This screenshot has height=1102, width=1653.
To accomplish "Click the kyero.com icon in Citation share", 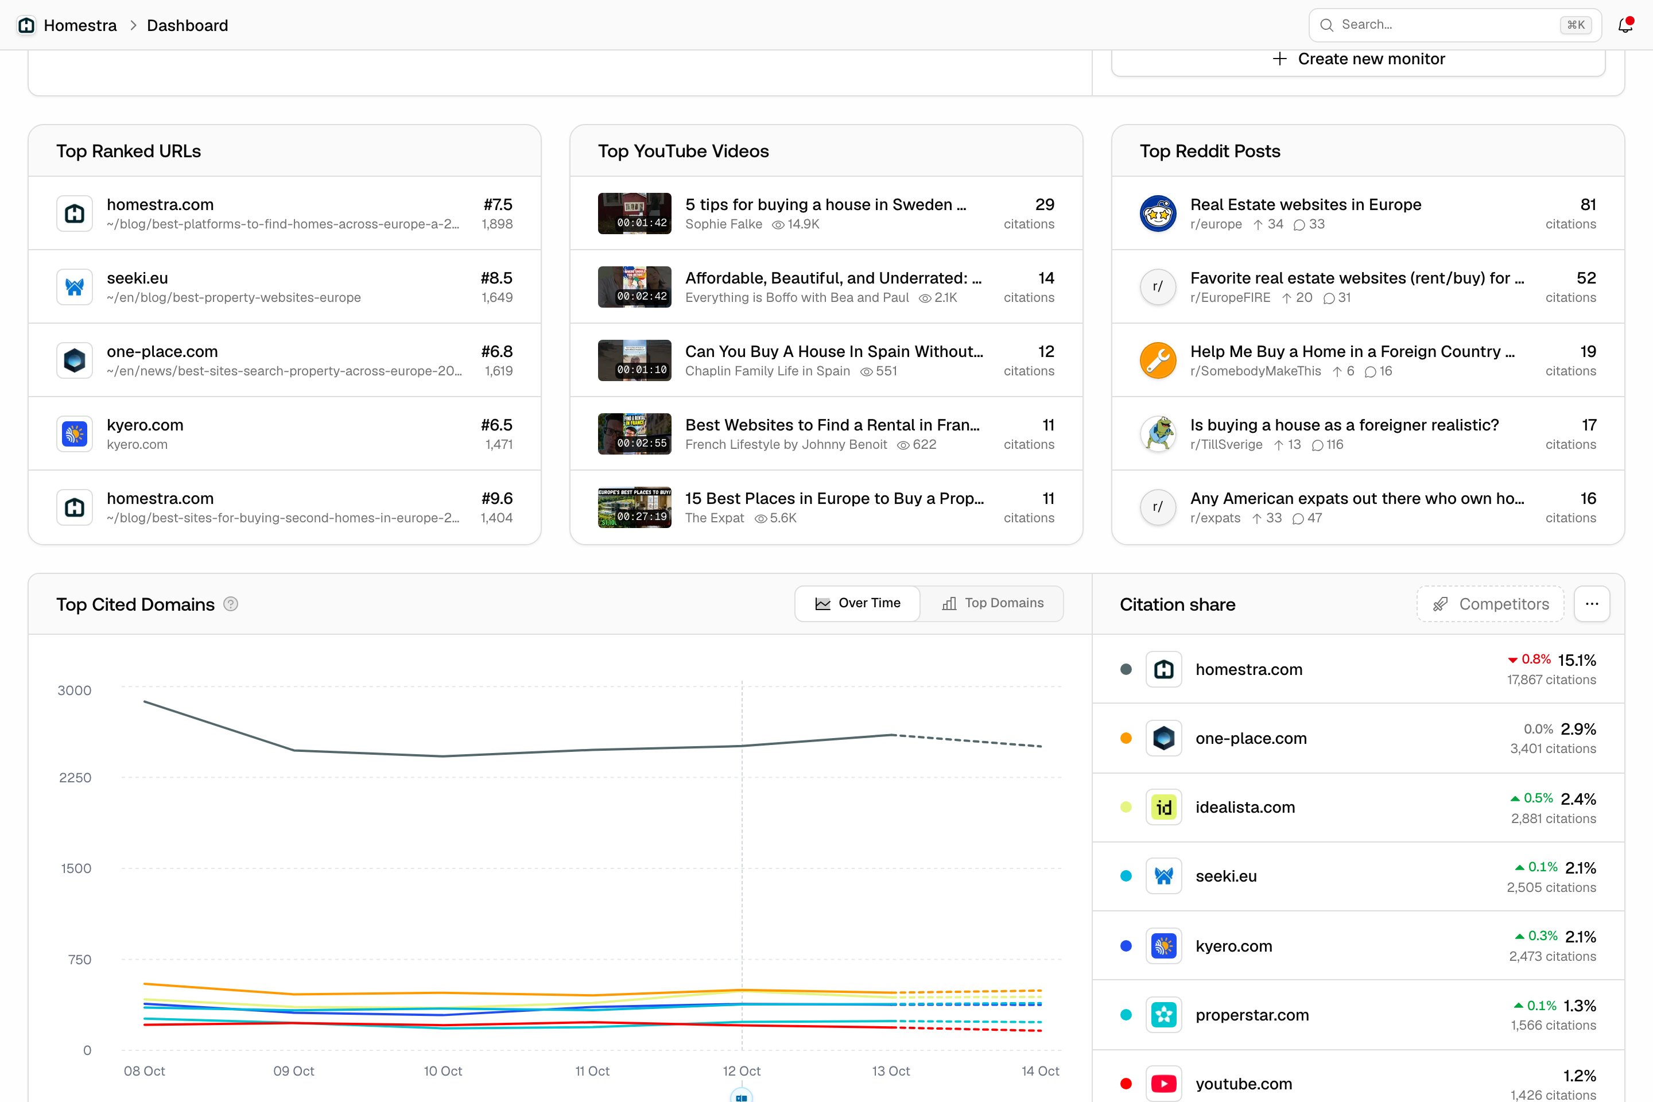I will (1164, 945).
